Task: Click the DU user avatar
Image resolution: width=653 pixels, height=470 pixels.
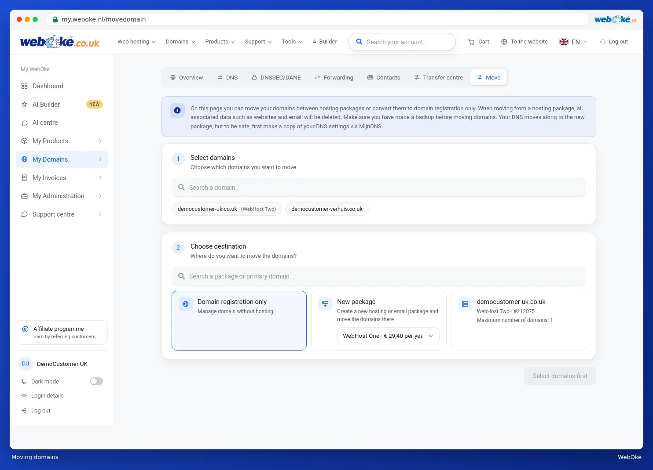Action: pos(26,364)
